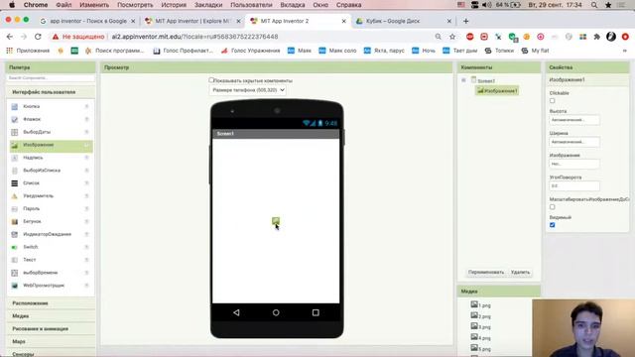This screenshot has height=357, width=635.
Task: Click the Удалить button
Action: pyautogui.click(x=520, y=273)
